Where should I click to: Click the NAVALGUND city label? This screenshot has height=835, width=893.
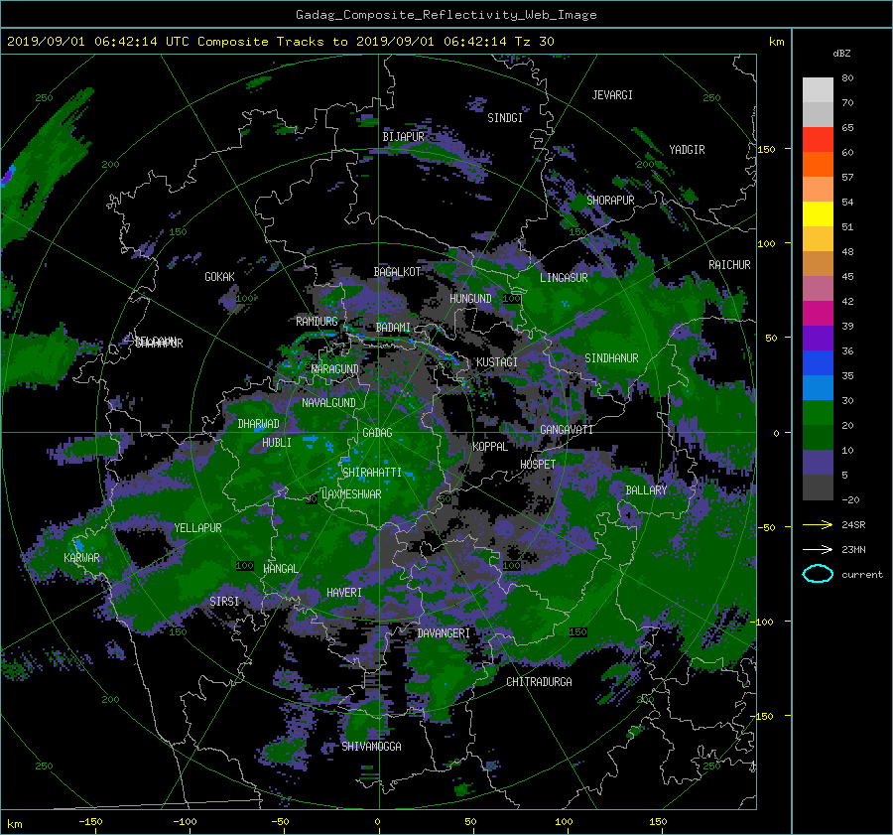328,403
